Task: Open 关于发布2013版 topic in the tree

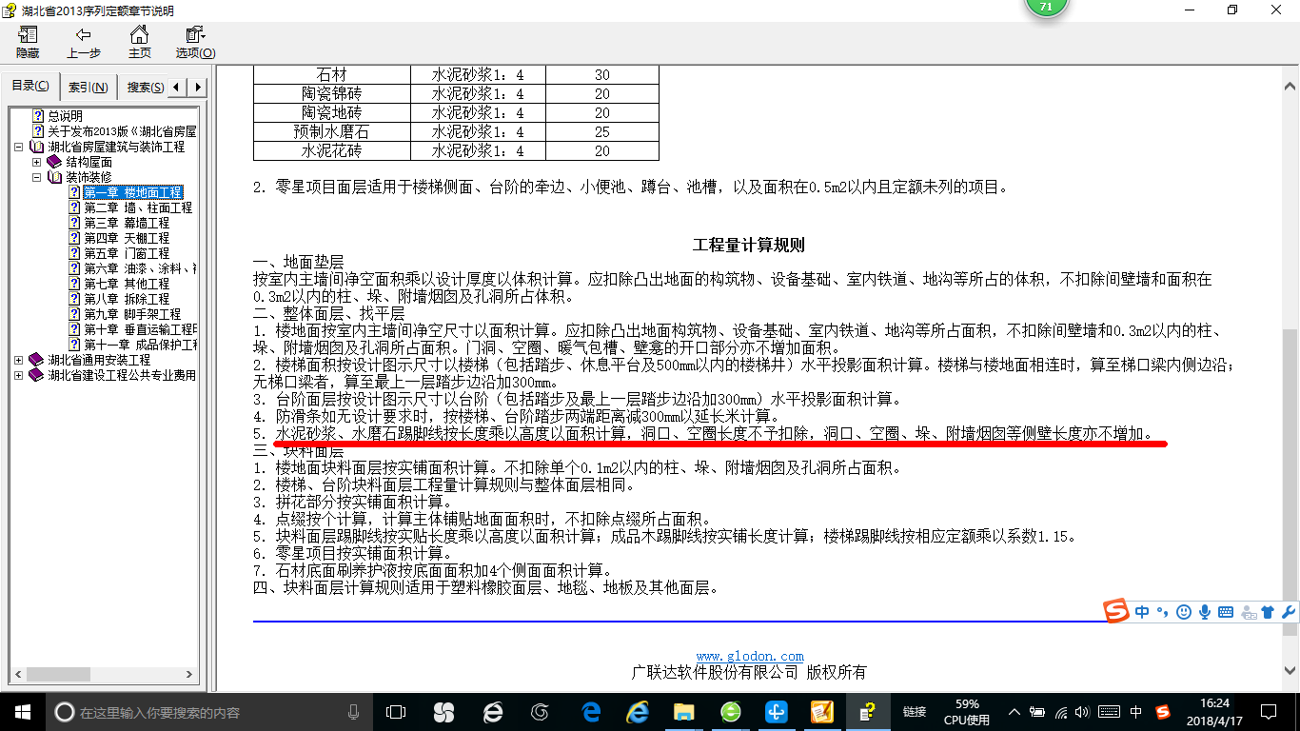Action: (122, 131)
